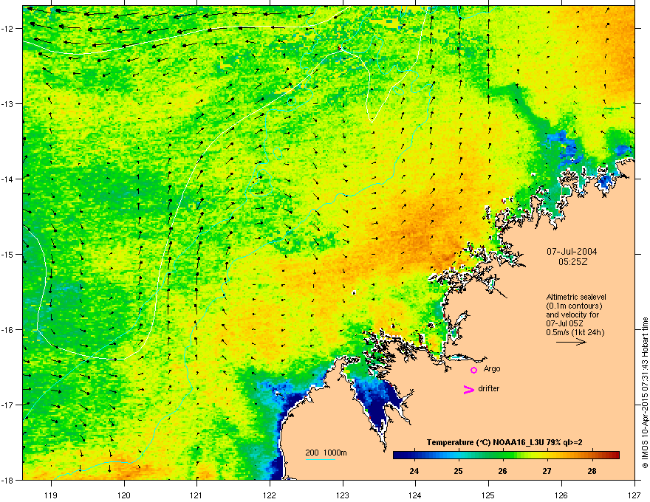Click the 'Argo' legend label
Image resolution: width=650 pixels, height=502 pixels.
coord(492,368)
